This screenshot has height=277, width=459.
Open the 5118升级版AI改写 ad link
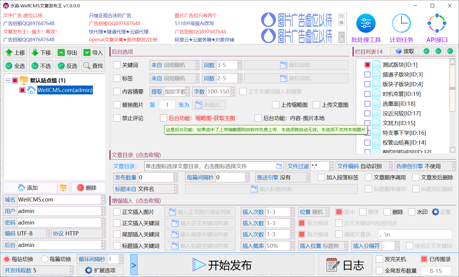point(194,23)
